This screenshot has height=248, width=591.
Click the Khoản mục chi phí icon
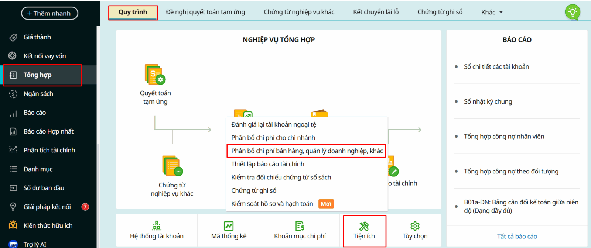300,226
